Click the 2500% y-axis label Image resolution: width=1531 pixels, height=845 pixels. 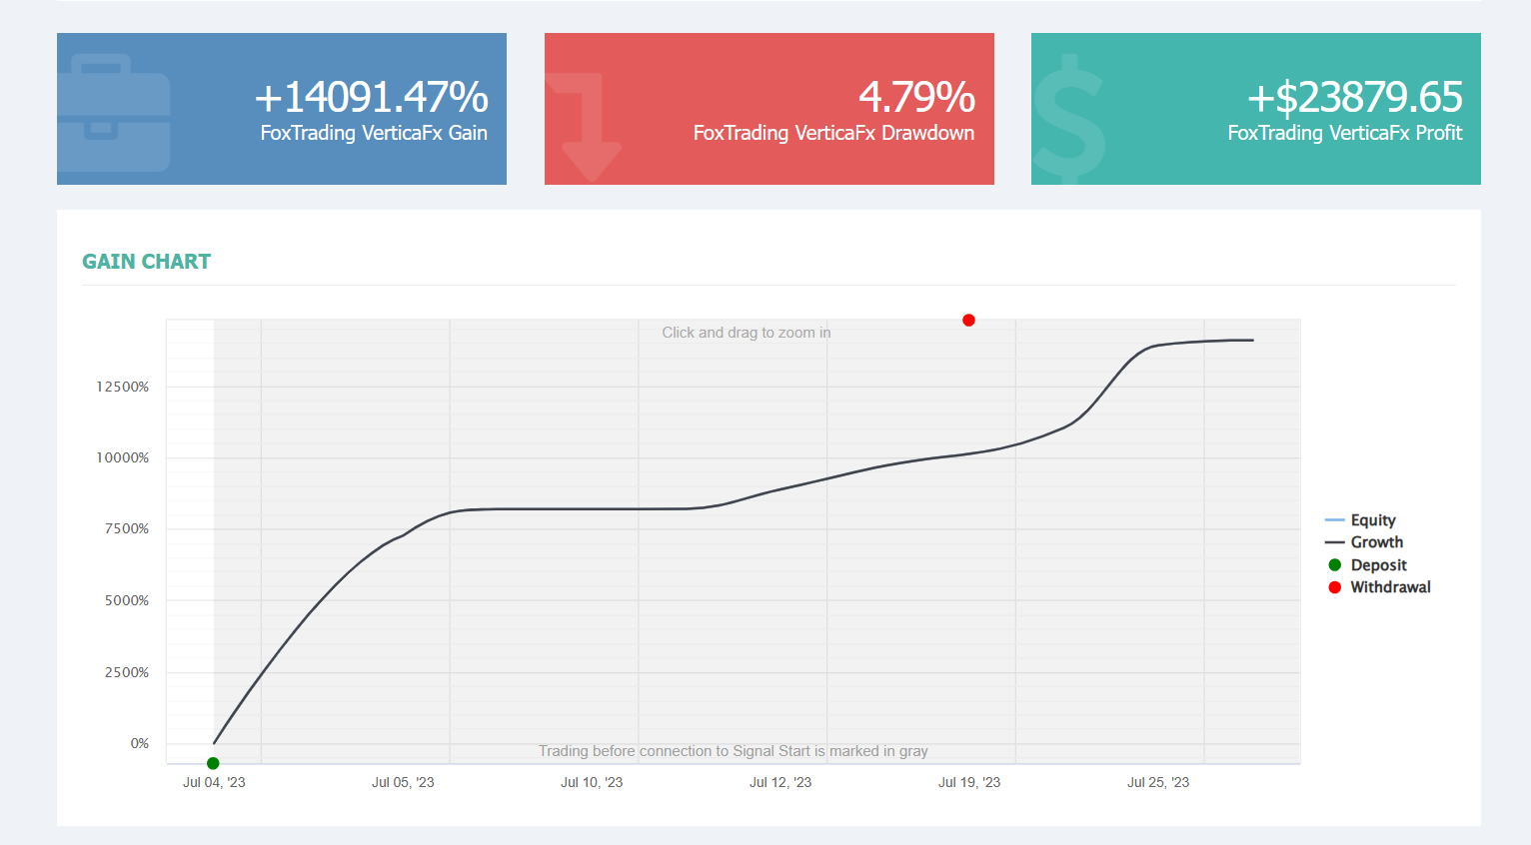pyautogui.click(x=127, y=672)
